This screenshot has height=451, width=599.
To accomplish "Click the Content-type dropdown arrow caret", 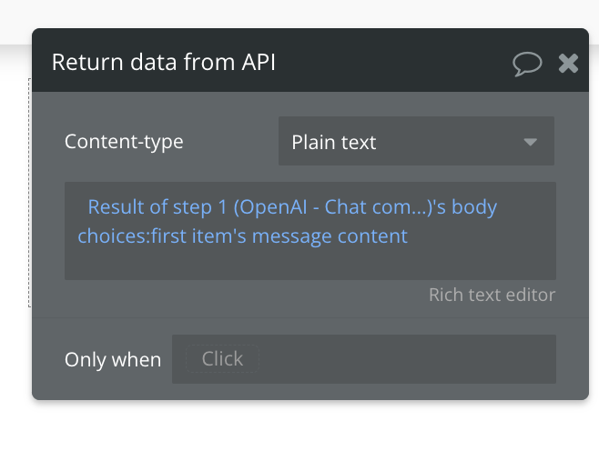I will click(529, 143).
